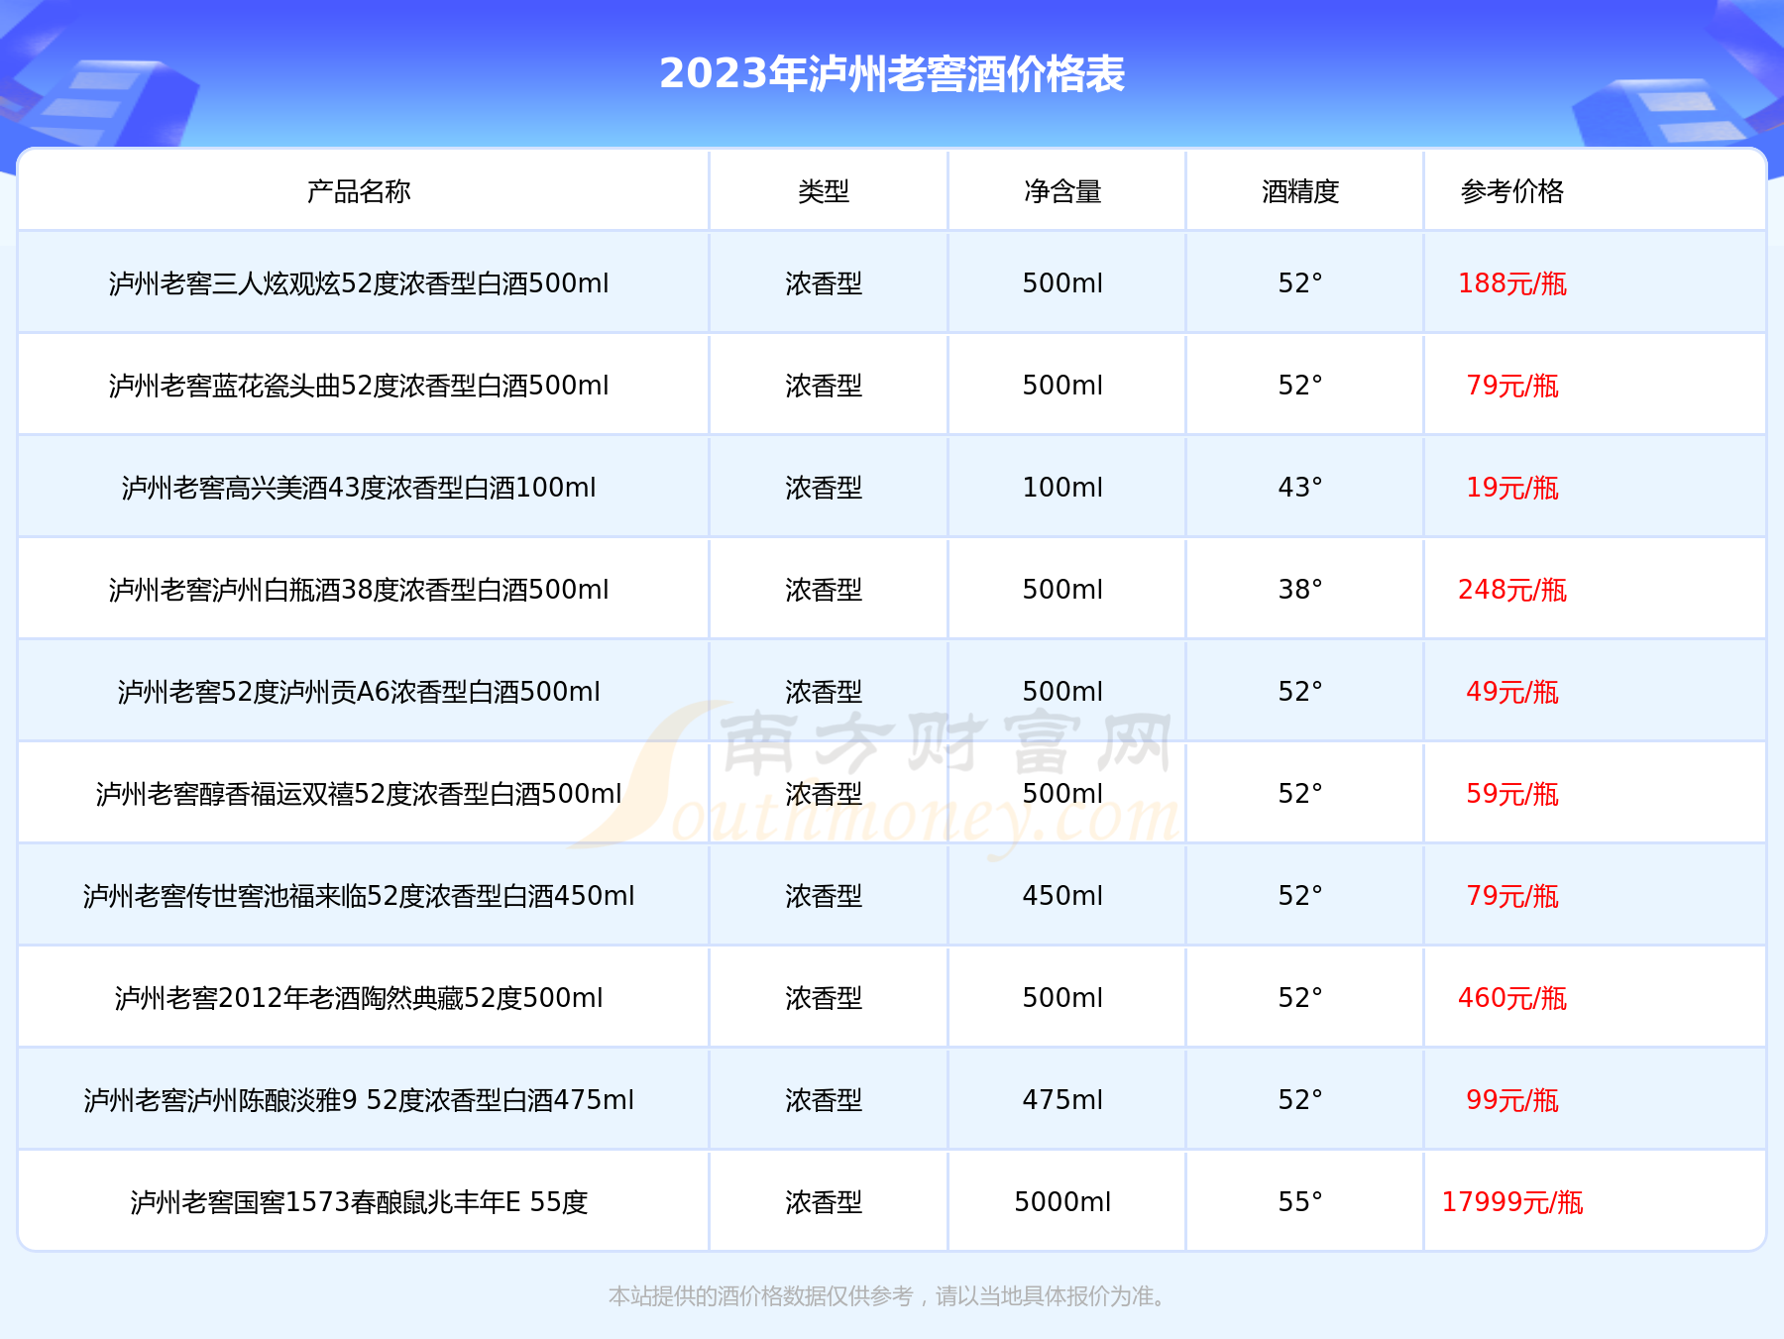The height and width of the screenshot is (1339, 1784).
Task: Click the price 460元/瓶
Action: [1512, 998]
